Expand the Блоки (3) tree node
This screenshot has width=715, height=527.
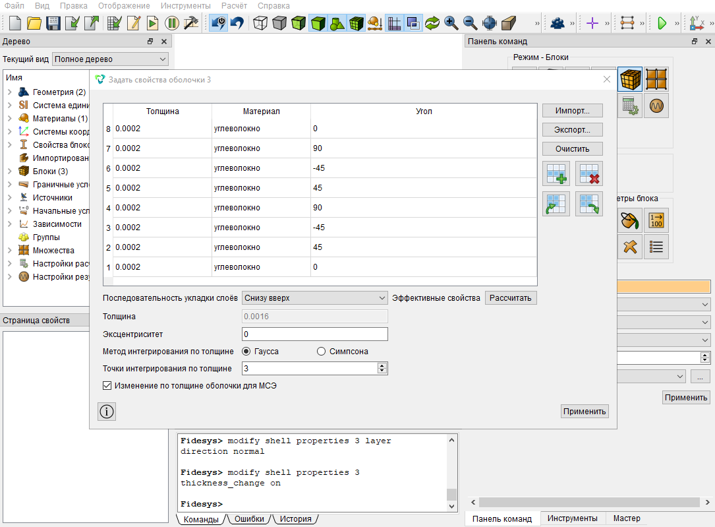10,171
